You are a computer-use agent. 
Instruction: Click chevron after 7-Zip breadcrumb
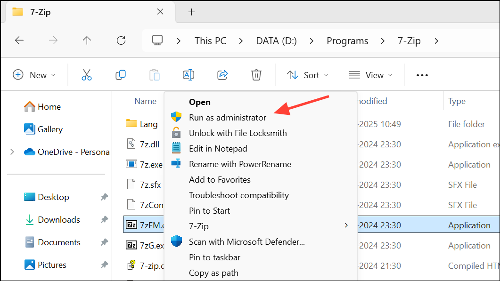pyautogui.click(x=436, y=41)
